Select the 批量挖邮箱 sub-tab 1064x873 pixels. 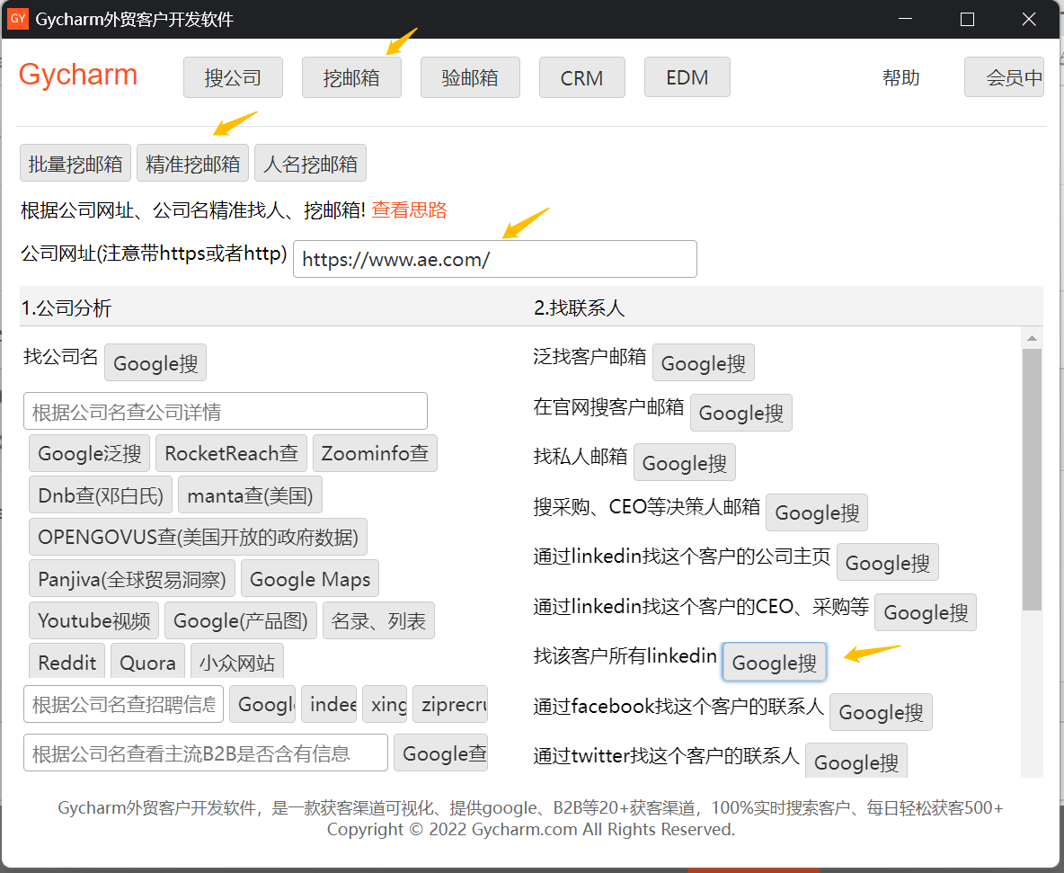click(75, 163)
